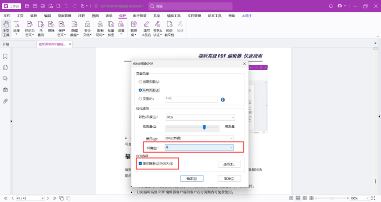The height and width of the screenshot is (202, 381).
Task: Click the 选项 OCR options button
Action: (x=229, y=164)
